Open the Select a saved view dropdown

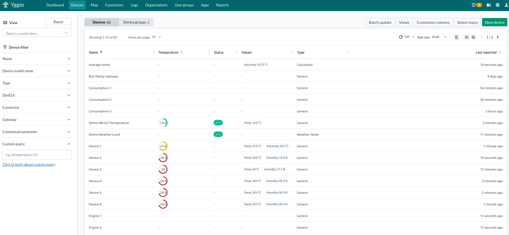coord(37,33)
